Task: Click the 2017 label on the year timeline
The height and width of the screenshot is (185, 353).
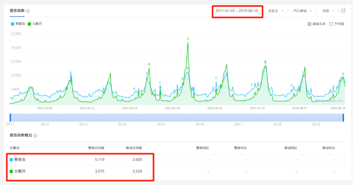Action: (239, 125)
